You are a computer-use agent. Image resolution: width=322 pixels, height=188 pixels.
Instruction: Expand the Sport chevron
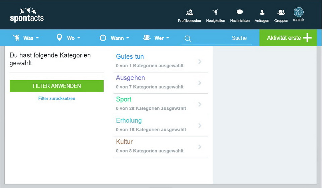pos(200,104)
